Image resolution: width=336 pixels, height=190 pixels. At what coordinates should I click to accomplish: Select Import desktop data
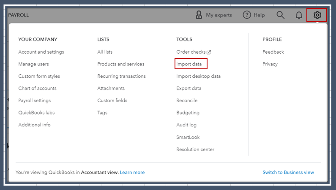(198, 76)
